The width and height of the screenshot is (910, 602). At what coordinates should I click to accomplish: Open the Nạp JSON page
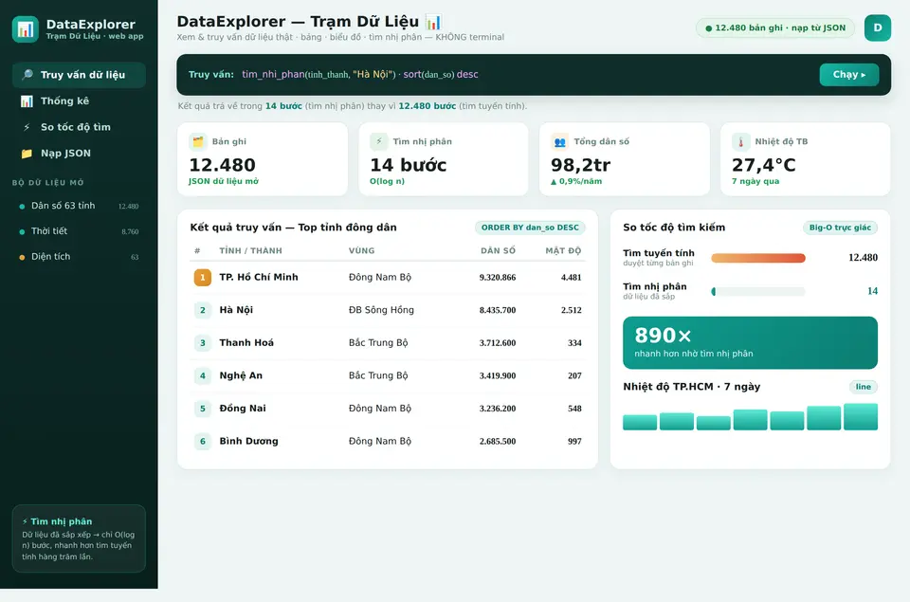tap(79, 154)
